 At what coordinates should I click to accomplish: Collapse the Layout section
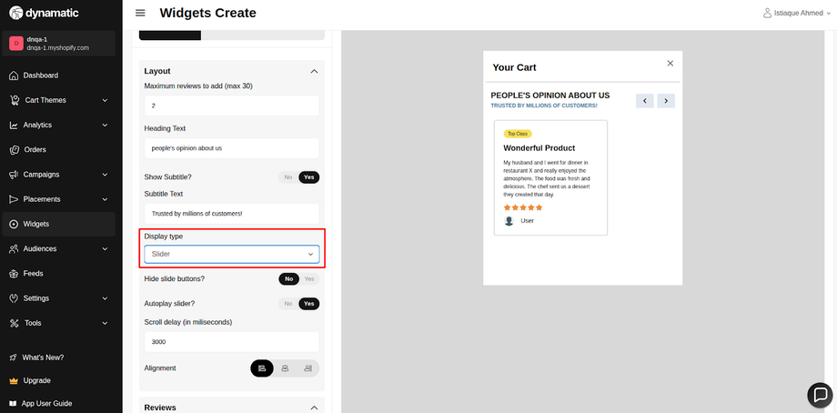click(x=315, y=72)
